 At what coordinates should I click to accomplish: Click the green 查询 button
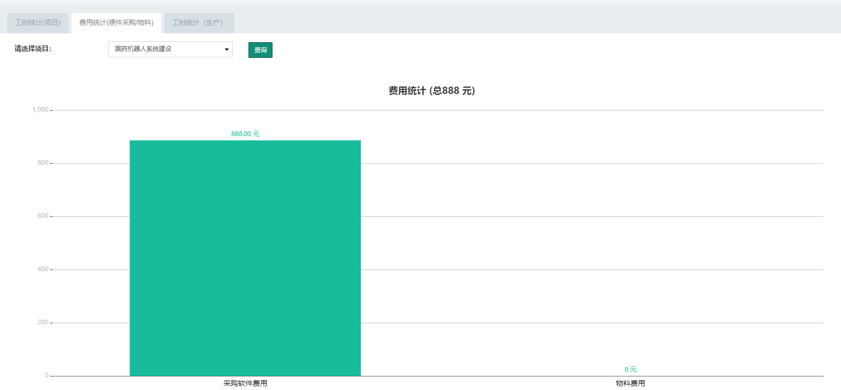(x=260, y=50)
